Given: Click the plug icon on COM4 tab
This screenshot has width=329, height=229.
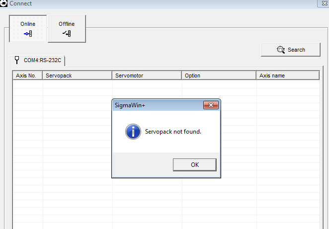Looking at the screenshot, I should tap(17, 60).
